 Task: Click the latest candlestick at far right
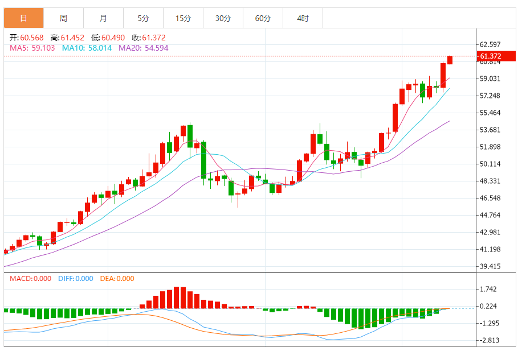[450, 60]
